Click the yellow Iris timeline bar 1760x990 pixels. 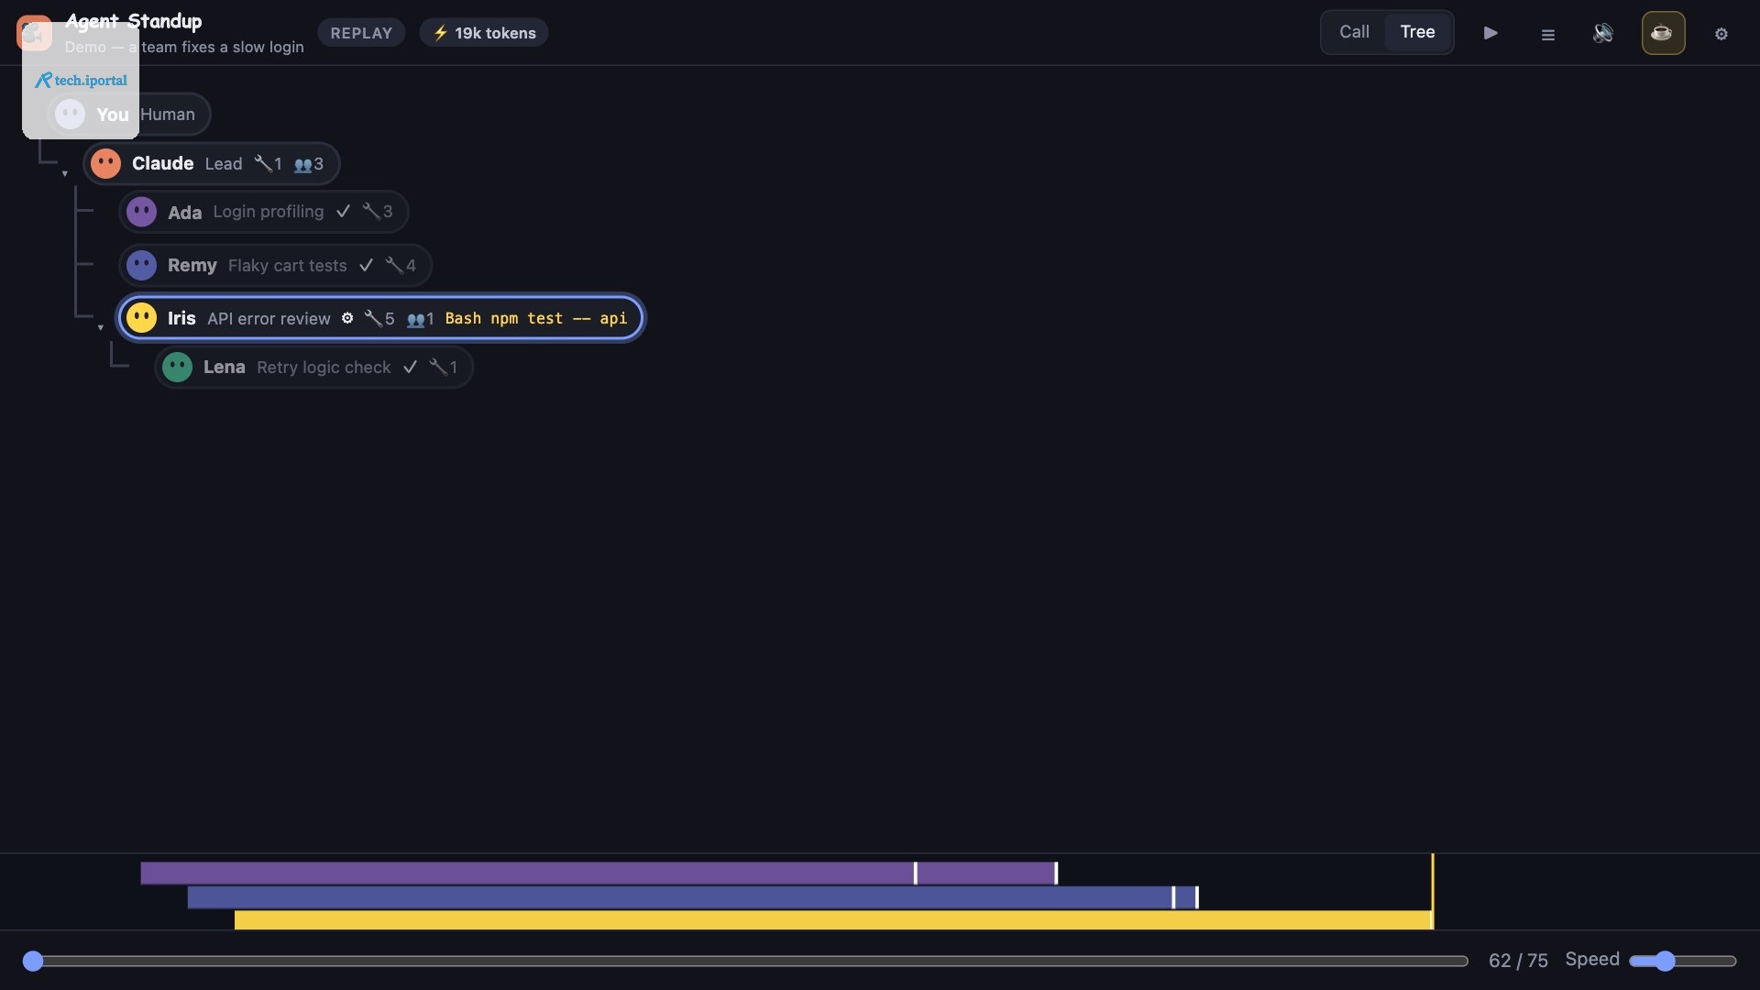pyautogui.click(x=833, y=919)
